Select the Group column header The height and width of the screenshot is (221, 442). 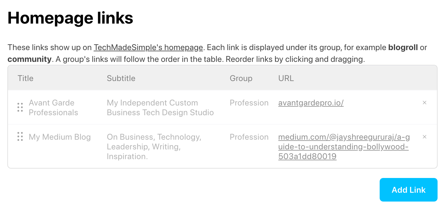coord(241,78)
